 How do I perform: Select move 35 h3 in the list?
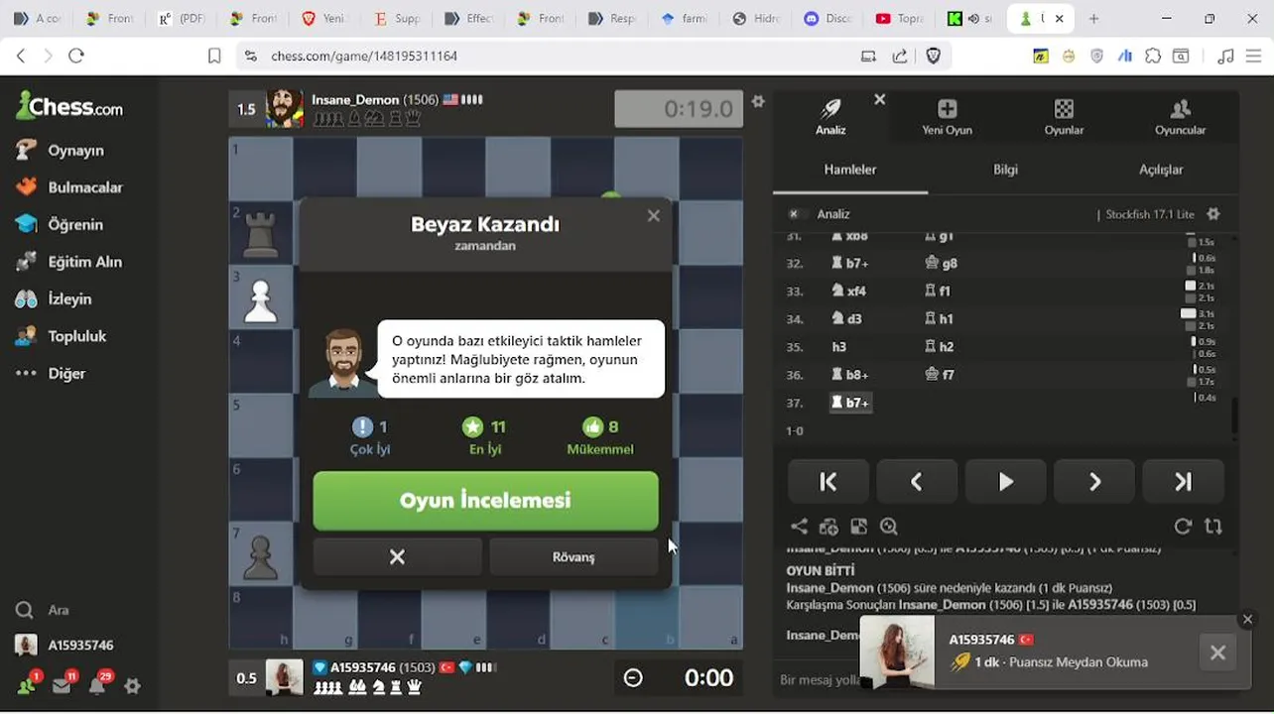[x=839, y=347]
